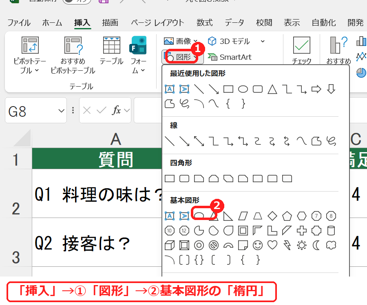367x305 pixels.
Task: Select the cloud shape
Action: tap(331, 245)
